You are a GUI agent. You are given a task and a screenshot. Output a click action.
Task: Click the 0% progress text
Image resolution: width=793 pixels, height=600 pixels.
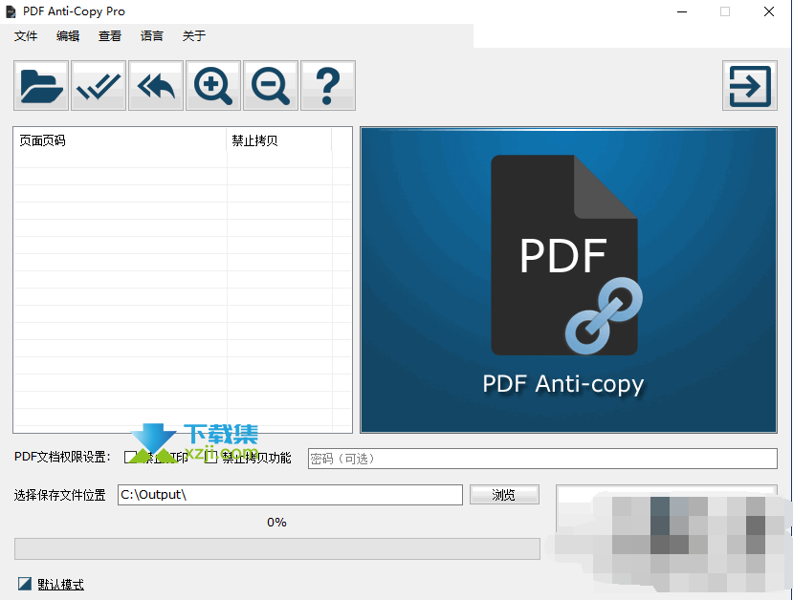coord(276,523)
